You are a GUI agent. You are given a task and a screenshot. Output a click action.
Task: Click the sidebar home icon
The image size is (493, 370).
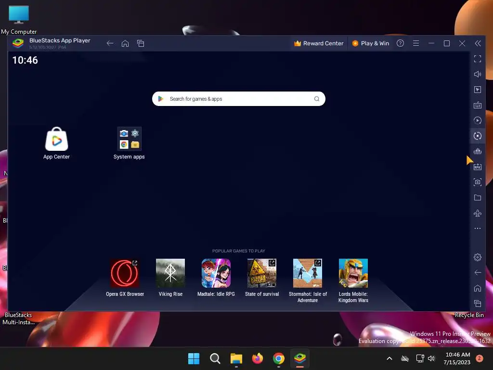click(478, 288)
